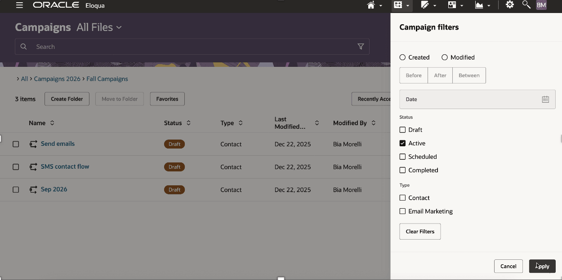Open the calendar icon in Date field
The image size is (562, 280).
point(545,99)
